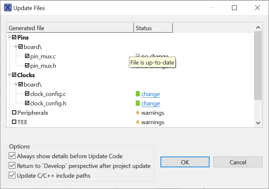The height and width of the screenshot is (189, 269).
Task: Collapse the Pins tree node
Action: [x=10, y=37]
